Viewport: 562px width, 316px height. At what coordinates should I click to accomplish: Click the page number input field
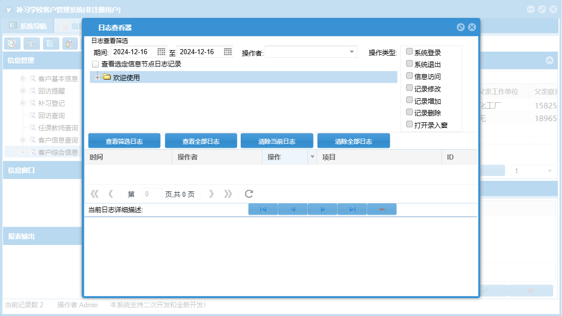[151, 194]
